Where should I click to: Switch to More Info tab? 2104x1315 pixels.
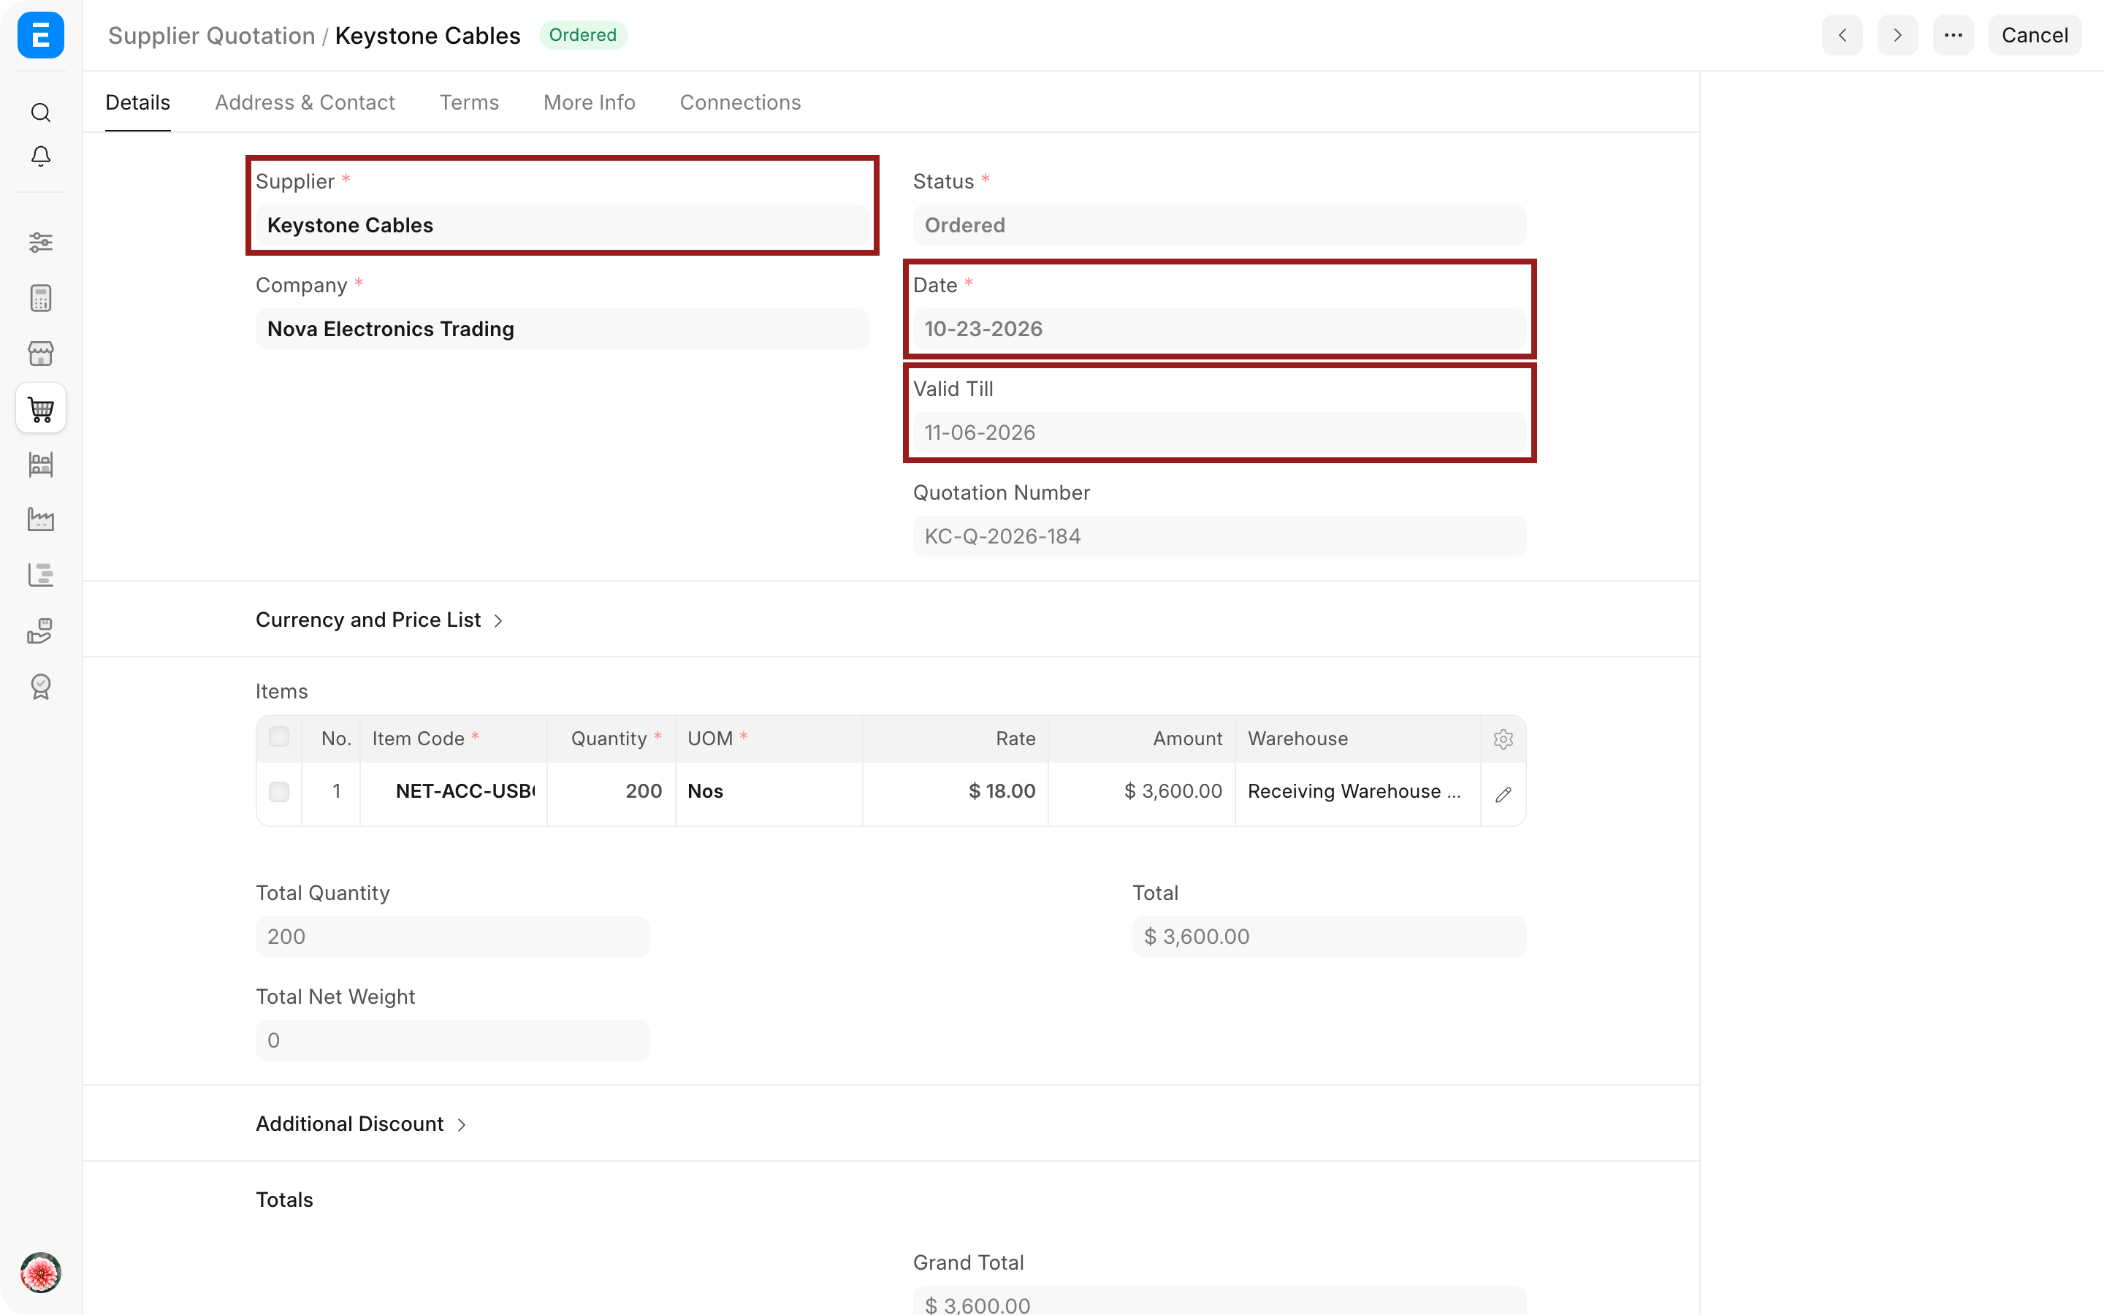coord(590,102)
